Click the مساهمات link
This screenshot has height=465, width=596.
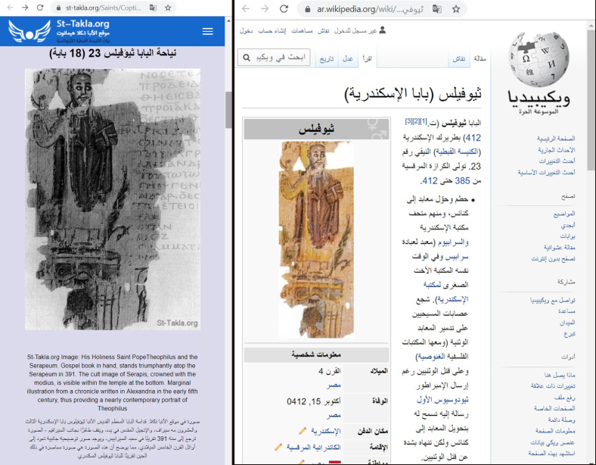point(302,31)
